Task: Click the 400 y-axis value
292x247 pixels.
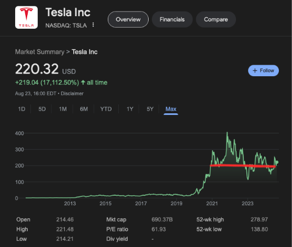Action: [x=19, y=133]
